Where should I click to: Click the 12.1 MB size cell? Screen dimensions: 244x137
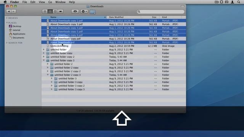click(x=152, y=46)
